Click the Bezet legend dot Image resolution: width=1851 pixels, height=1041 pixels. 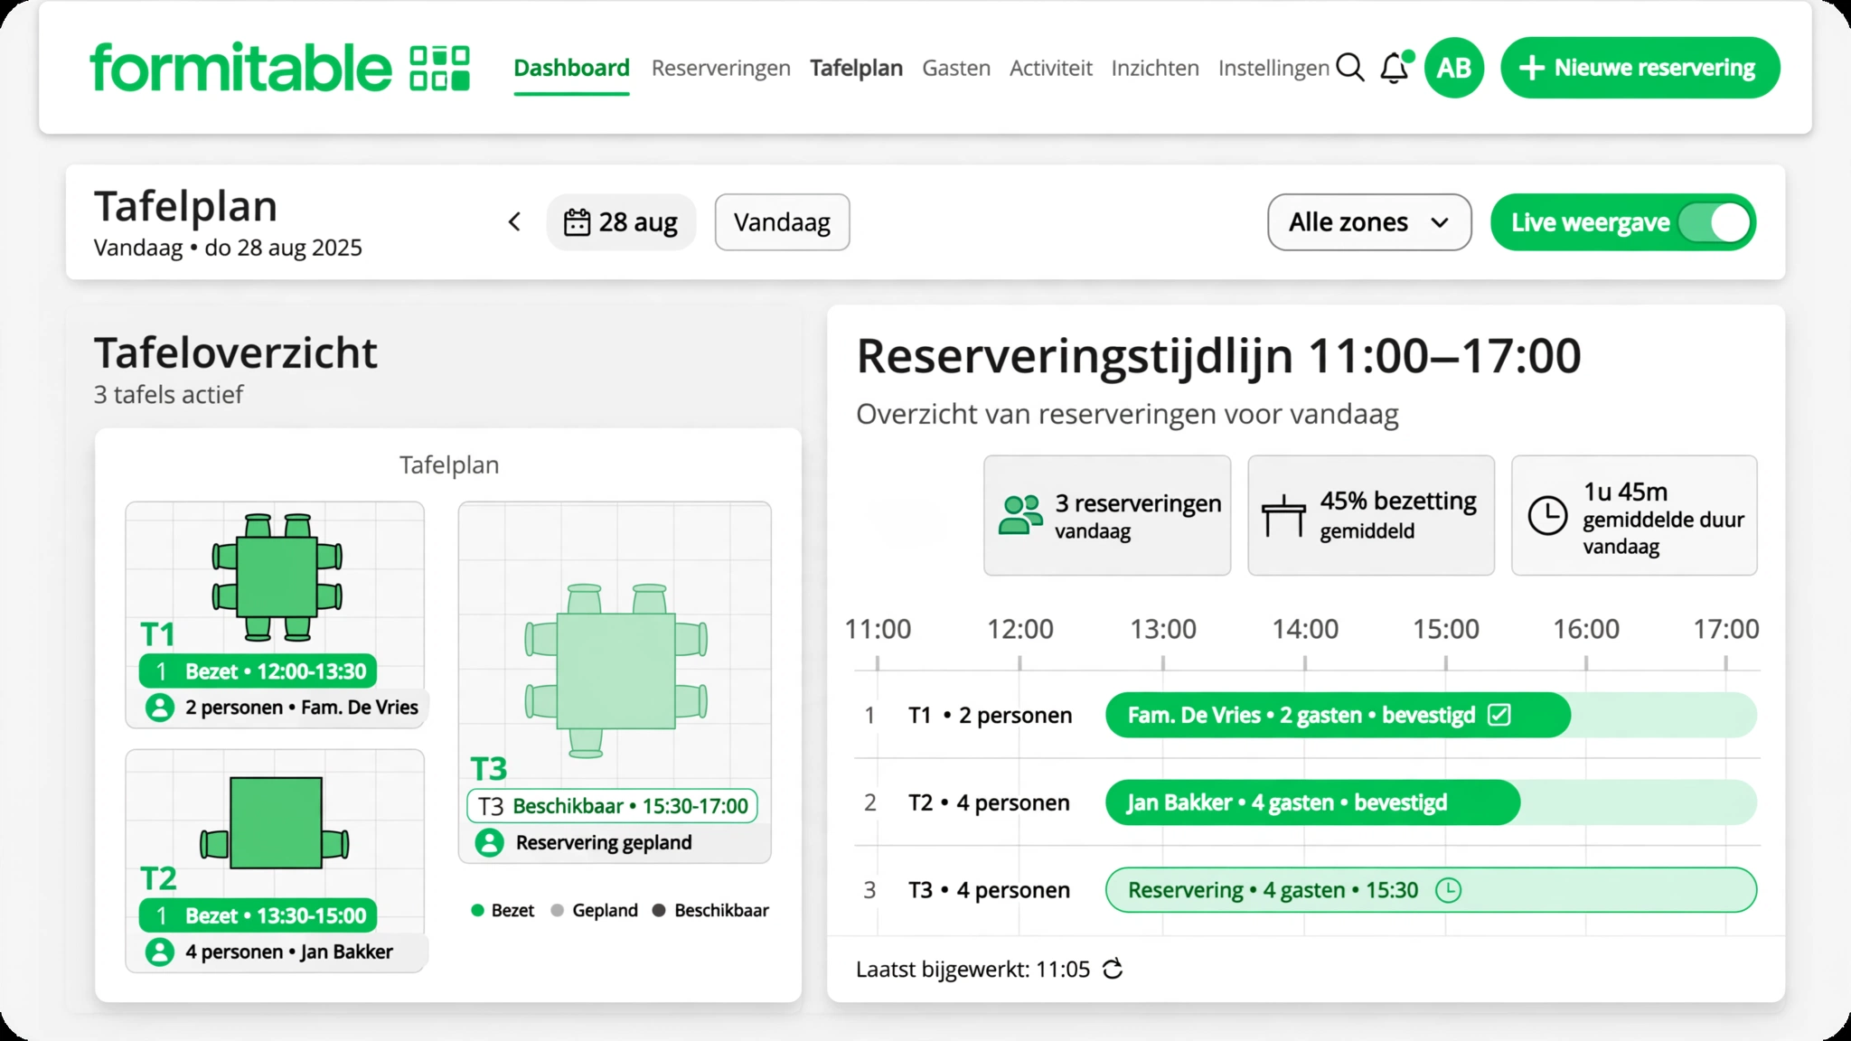478,911
